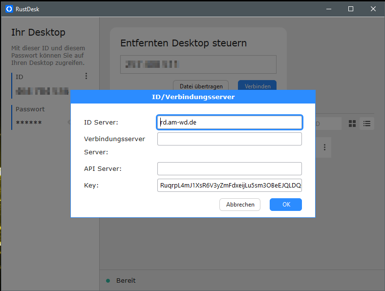Click the green status indicator dot
The height and width of the screenshot is (291, 385).
[x=108, y=281]
